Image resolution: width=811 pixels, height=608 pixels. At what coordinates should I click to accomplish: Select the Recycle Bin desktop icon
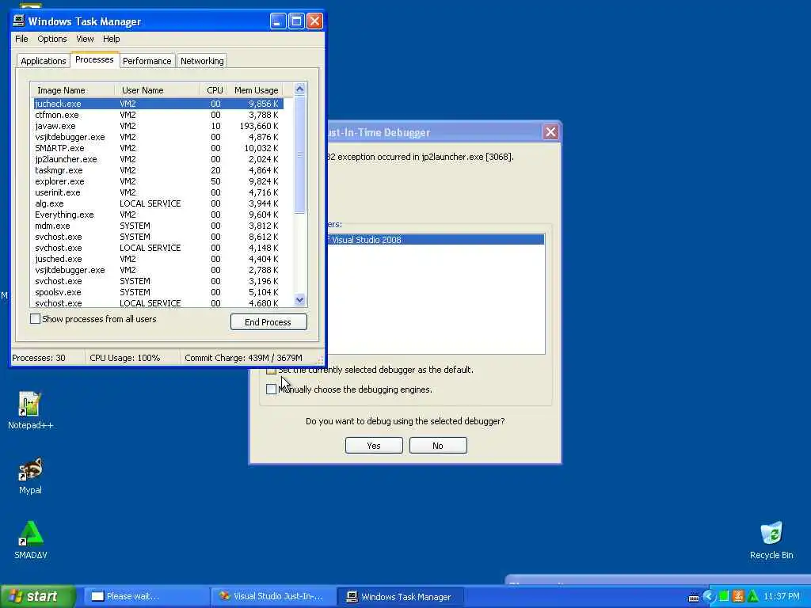click(771, 541)
